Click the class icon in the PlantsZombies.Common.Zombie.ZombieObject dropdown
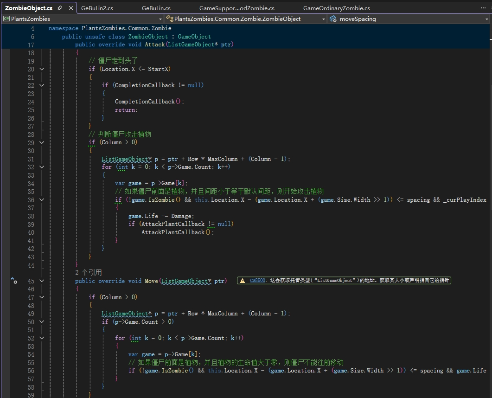This screenshot has width=492, height=398. [170, 19]
